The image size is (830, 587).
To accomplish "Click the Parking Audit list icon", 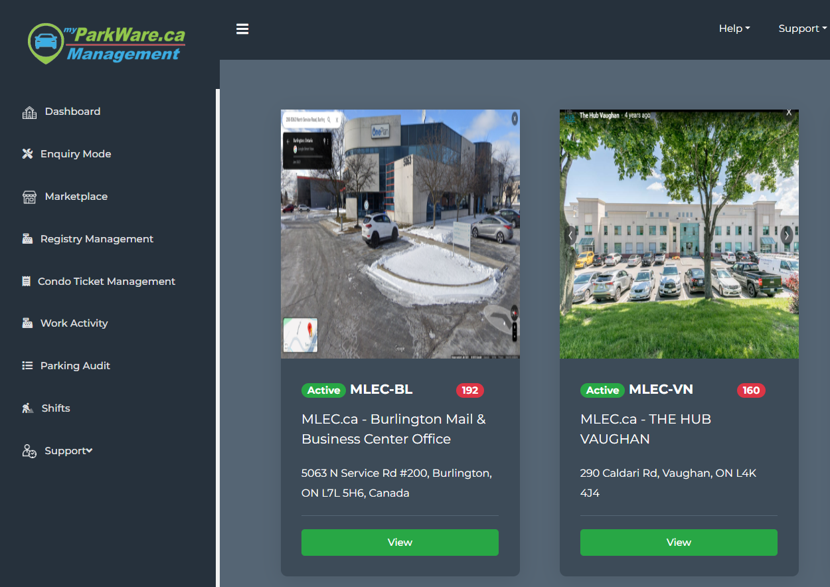I will (27, 366).
